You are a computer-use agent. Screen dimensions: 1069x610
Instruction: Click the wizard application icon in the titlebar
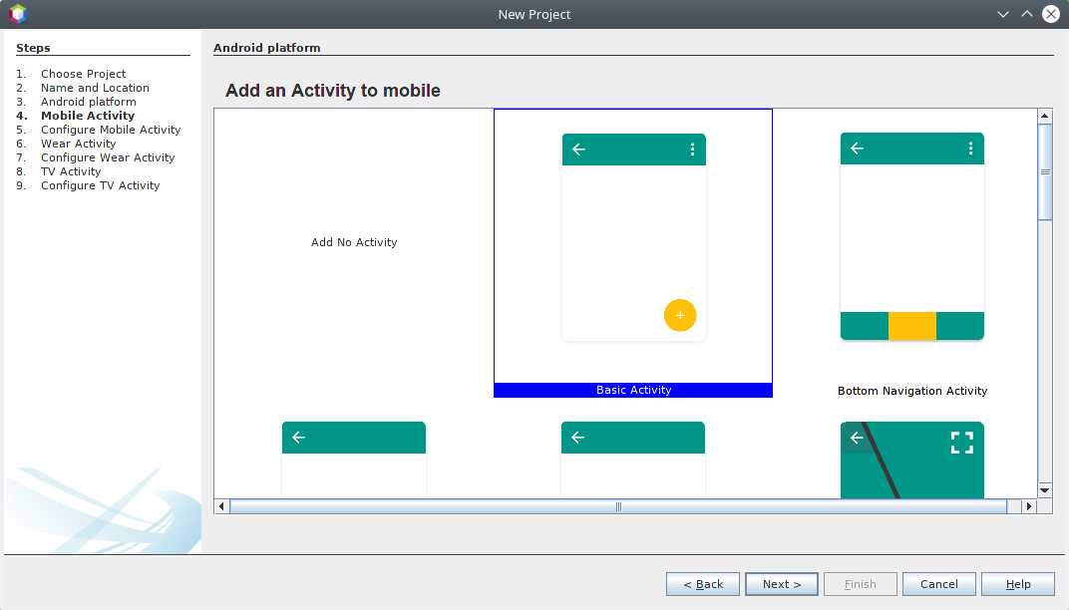click(17, 13)
